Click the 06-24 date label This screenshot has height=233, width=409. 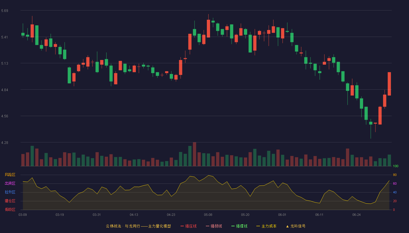[356, 215]
